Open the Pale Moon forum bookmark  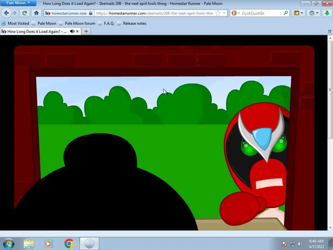click(77, 23)
